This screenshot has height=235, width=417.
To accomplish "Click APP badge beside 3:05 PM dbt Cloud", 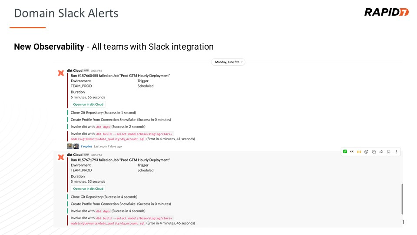I will point(86,70).
